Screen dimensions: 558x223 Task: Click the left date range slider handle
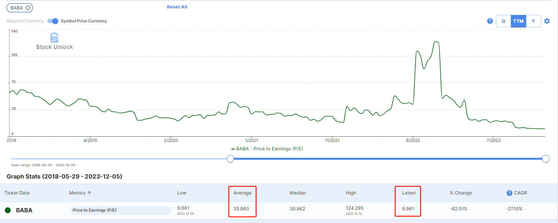click(x=230, y=159)
